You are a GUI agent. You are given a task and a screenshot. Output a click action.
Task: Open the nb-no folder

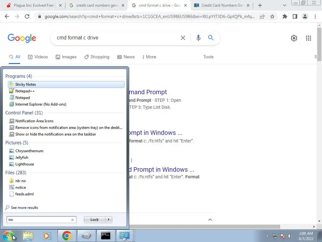tap(20, 181)
